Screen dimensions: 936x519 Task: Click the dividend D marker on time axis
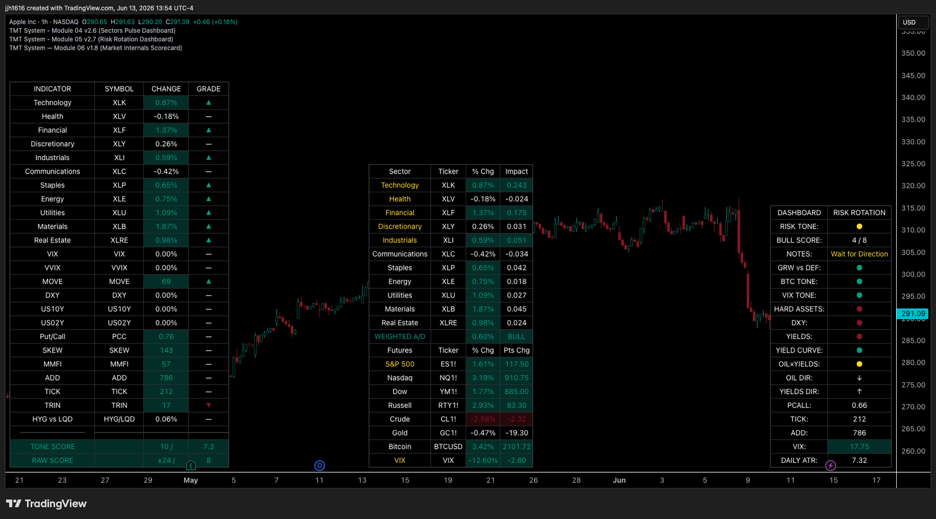coord(319,466)
